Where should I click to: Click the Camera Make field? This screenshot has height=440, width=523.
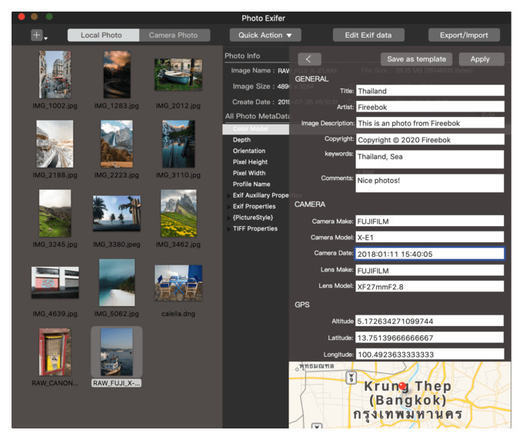pyautogui.click(x=430, y=222)
